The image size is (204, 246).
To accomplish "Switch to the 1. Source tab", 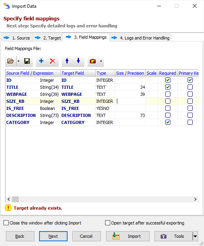I will click(17, 38).
